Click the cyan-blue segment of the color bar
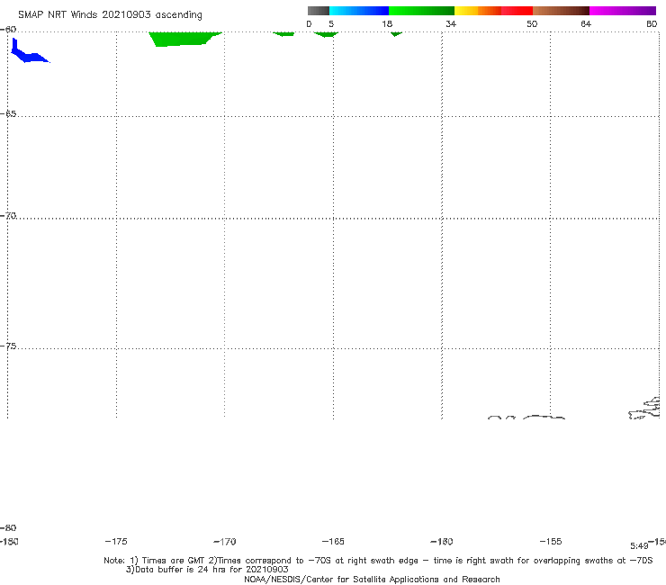This screenshot has width=666, height=585. click(359, 11)
